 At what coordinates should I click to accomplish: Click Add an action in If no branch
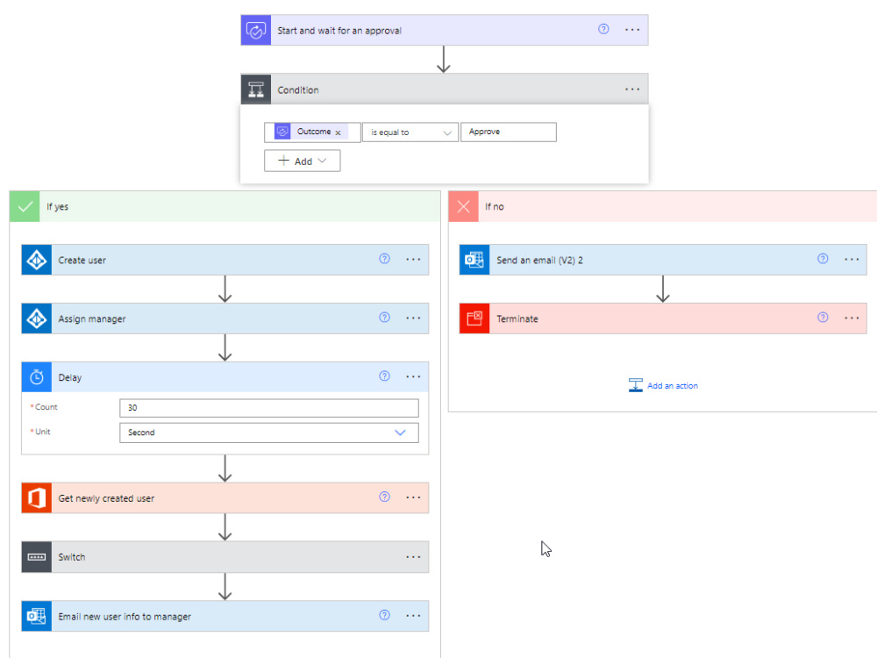663,385
